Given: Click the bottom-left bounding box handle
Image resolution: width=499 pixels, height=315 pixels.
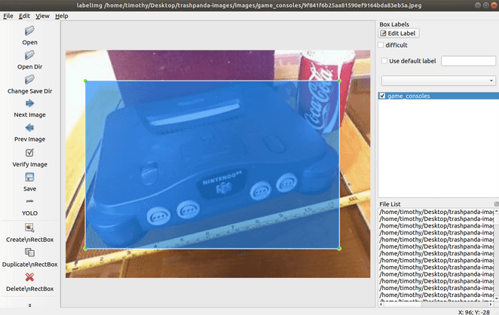Looking at the screenshot, I should click(x=85, y=249).
